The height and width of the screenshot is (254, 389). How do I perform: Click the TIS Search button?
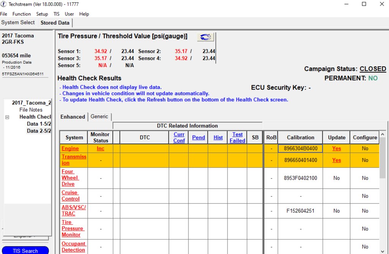click(x=25, y=251)
